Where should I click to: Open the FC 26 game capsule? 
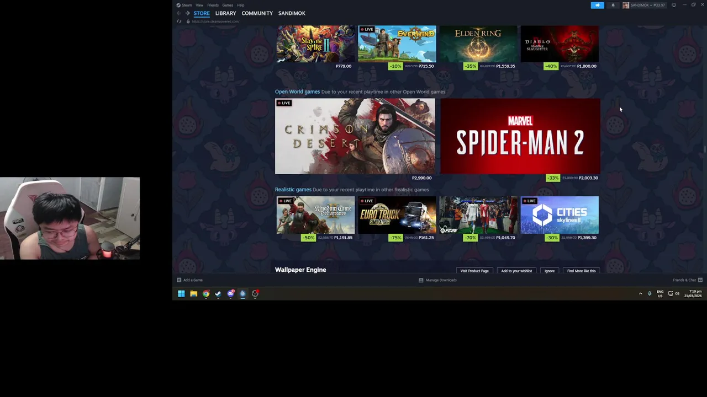[478, 215]
